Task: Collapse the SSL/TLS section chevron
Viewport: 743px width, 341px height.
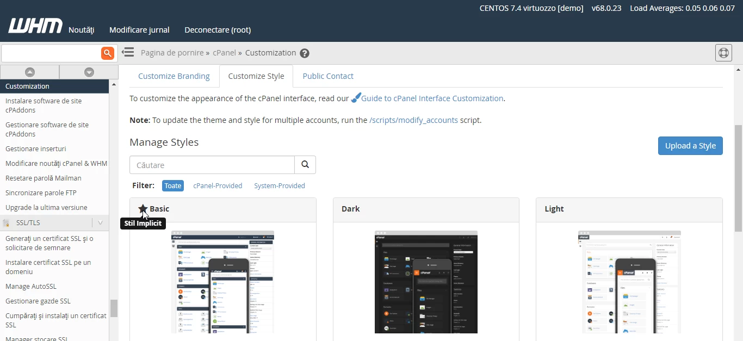Action: [100, 222]
